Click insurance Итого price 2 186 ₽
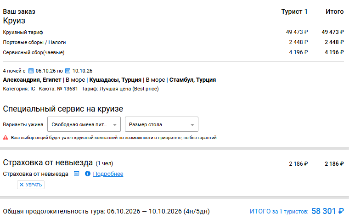 click(334, 164)
